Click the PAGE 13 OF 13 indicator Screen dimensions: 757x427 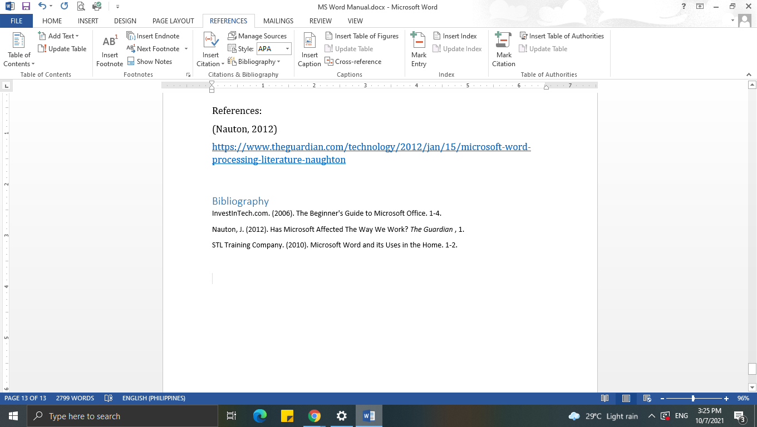click(25, 398)
